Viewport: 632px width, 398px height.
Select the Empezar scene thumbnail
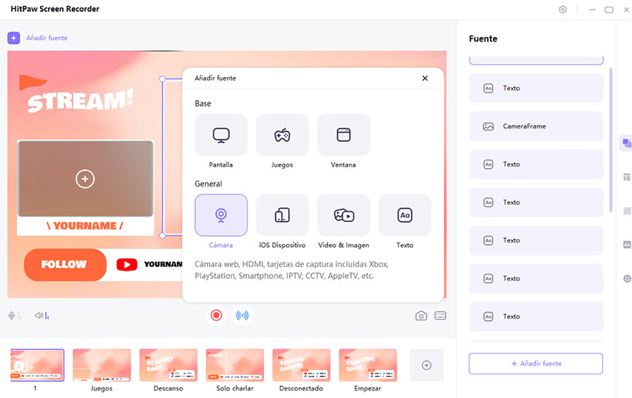[368, 365]
